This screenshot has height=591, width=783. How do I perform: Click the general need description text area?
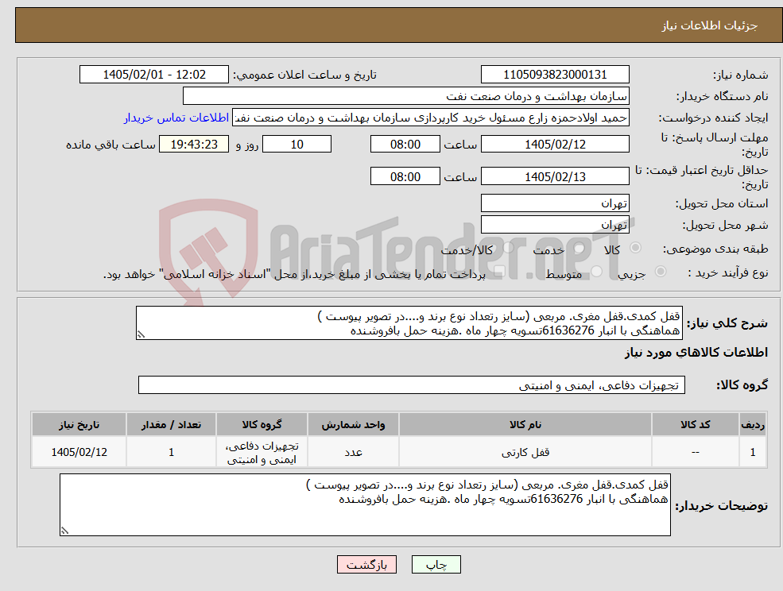[x=409, y=323]
